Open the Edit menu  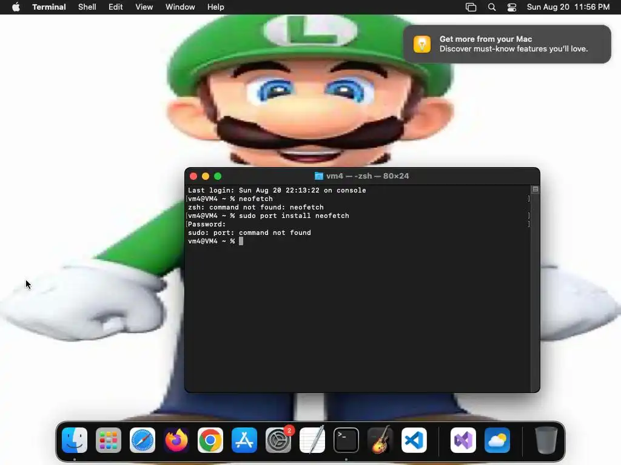[x=116, y=7]
